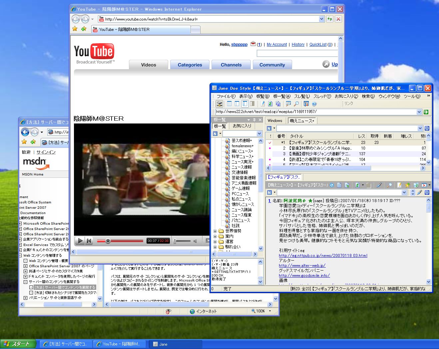Expand the 馴れ合い folder in board tree
439x349 pixels.
pyautogui.click(x=215, y=247)
